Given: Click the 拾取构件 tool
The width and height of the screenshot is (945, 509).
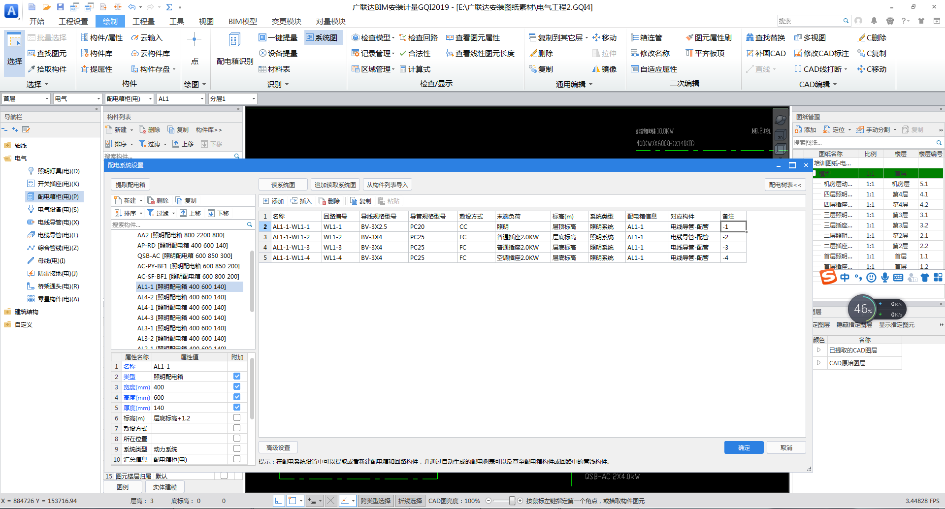Looking at the screenshot, I should click(x=47, y=69).
